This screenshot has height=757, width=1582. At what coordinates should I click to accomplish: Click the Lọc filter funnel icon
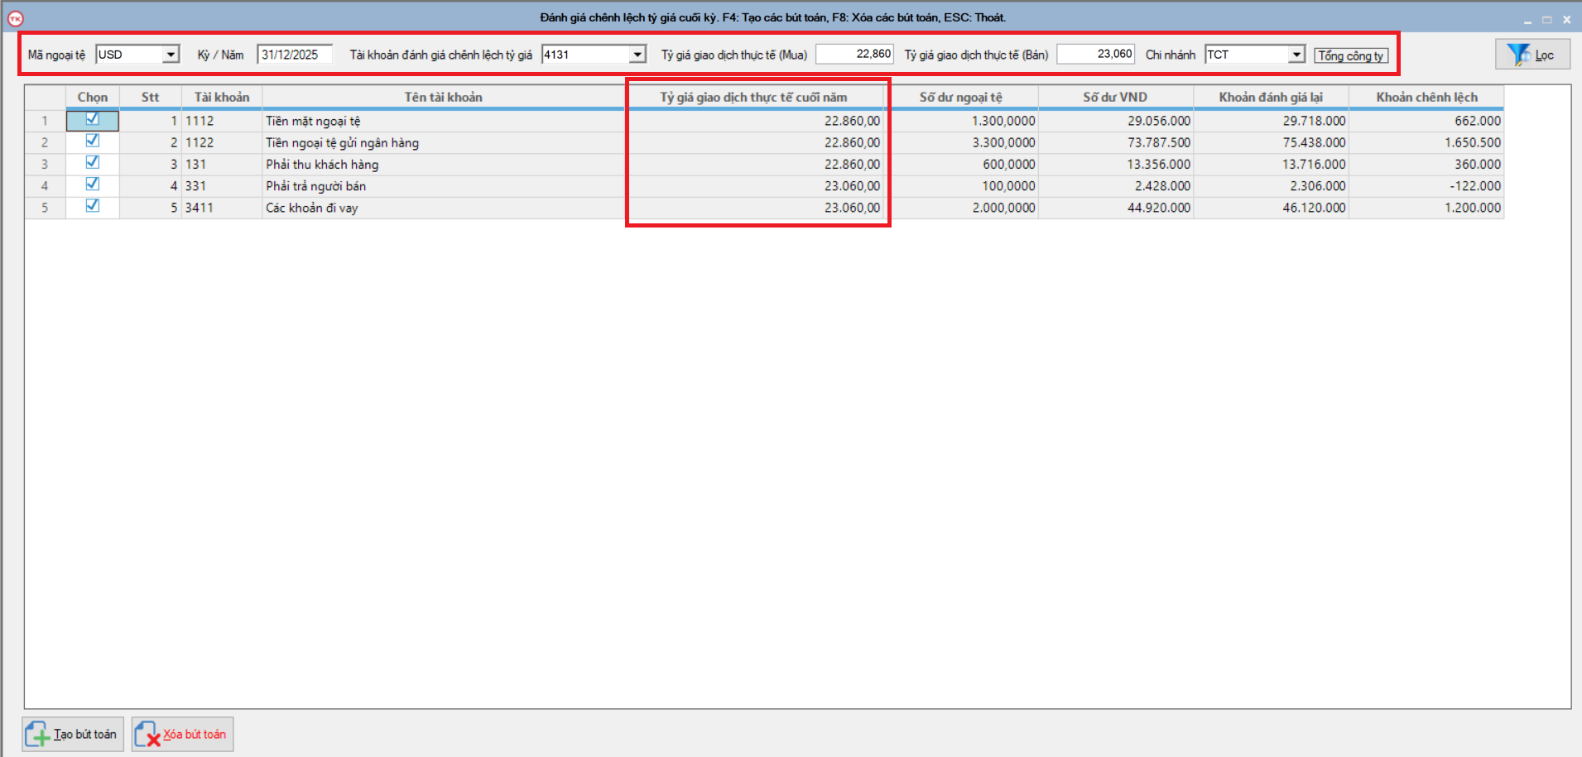click(x=1518, y=55)
